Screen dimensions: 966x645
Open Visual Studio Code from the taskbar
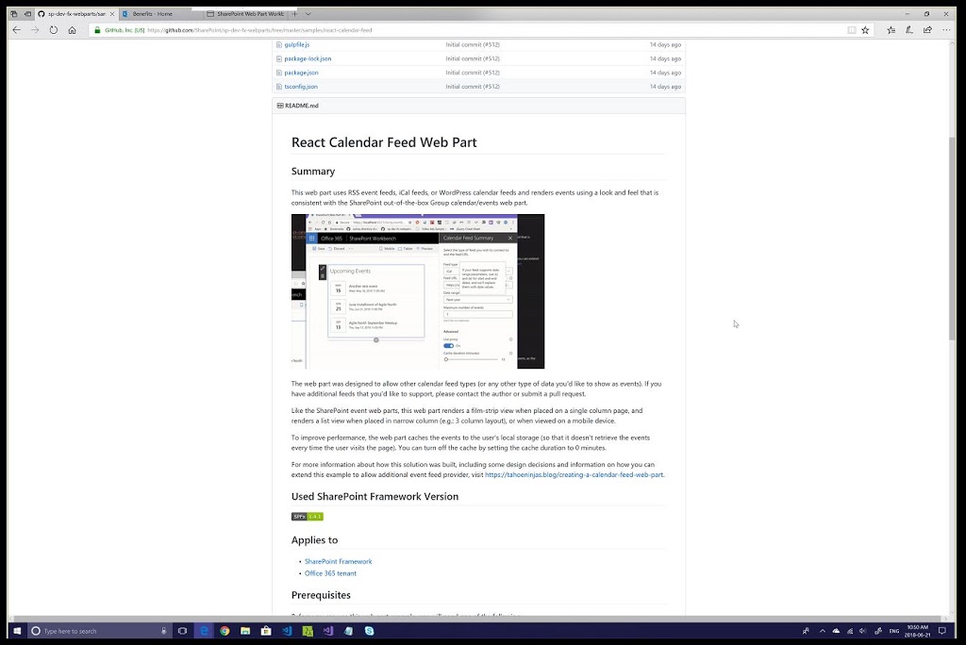[287, 631]
